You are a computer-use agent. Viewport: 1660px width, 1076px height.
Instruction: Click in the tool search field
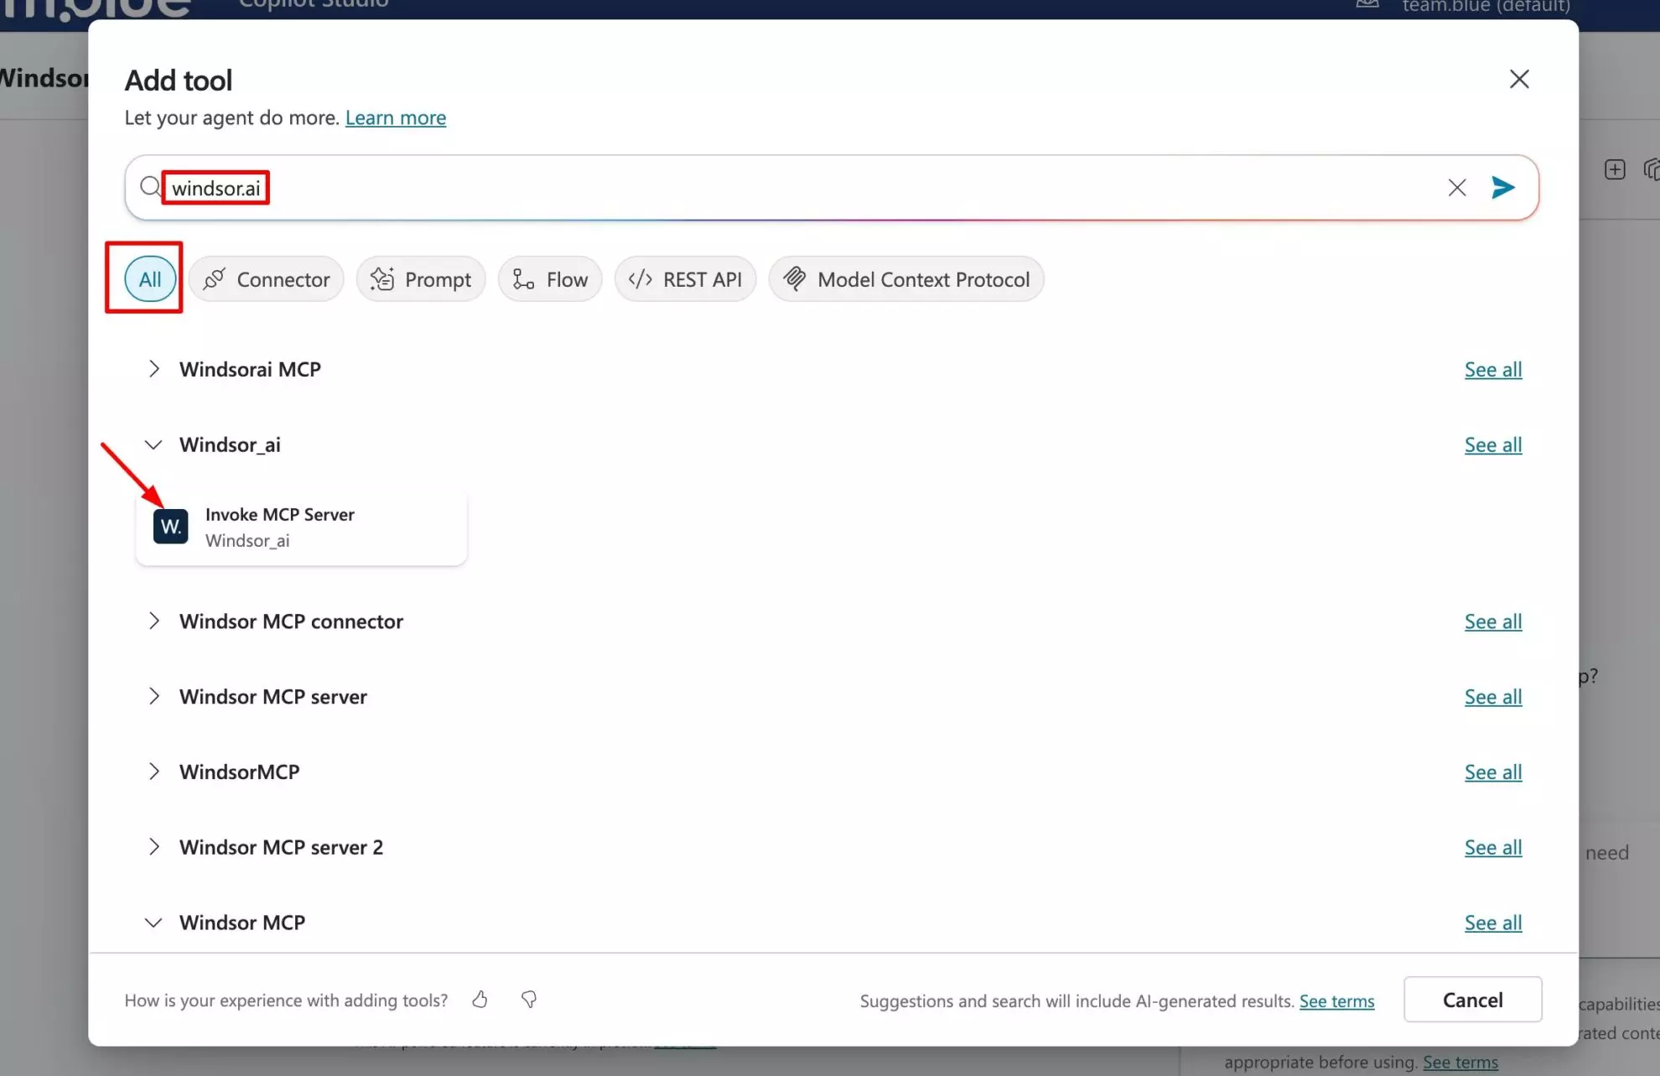[x=831, y=188]
